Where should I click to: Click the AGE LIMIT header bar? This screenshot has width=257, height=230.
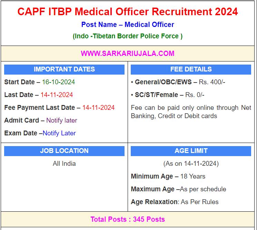coord(191,151)
